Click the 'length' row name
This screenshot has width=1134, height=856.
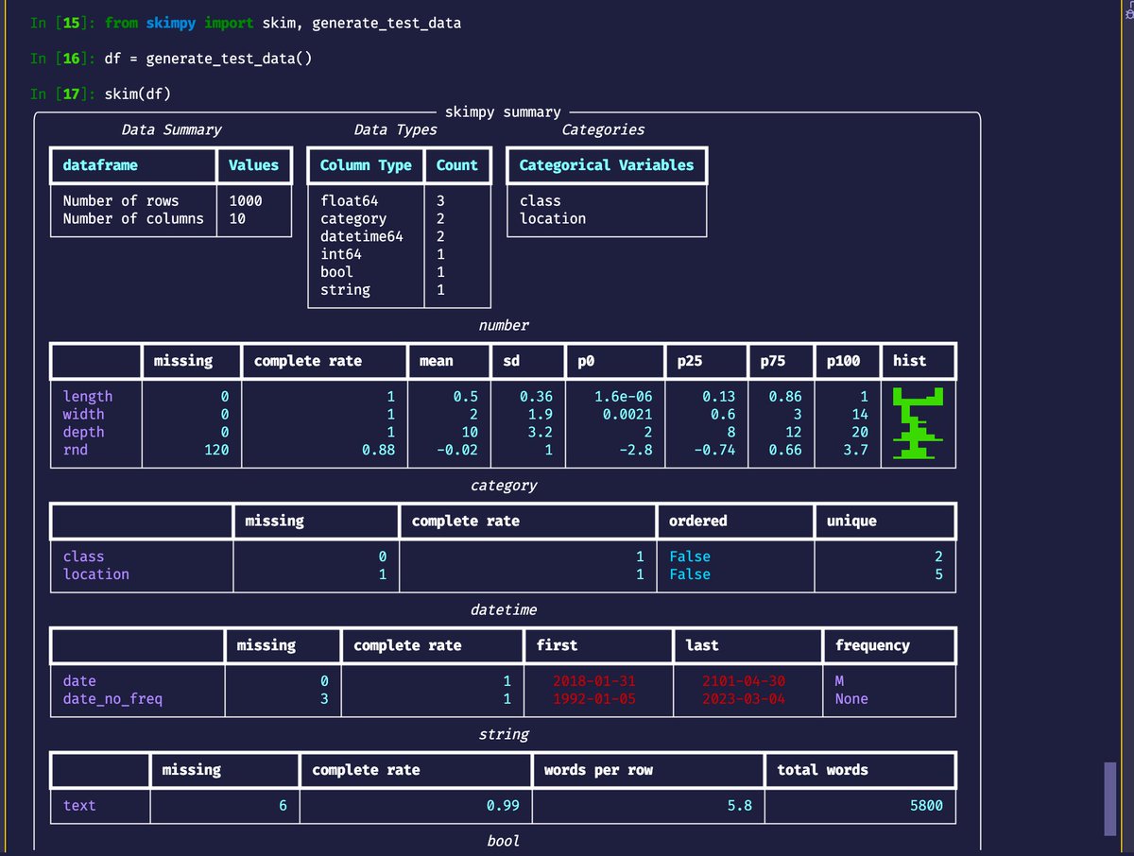[88, 396]
